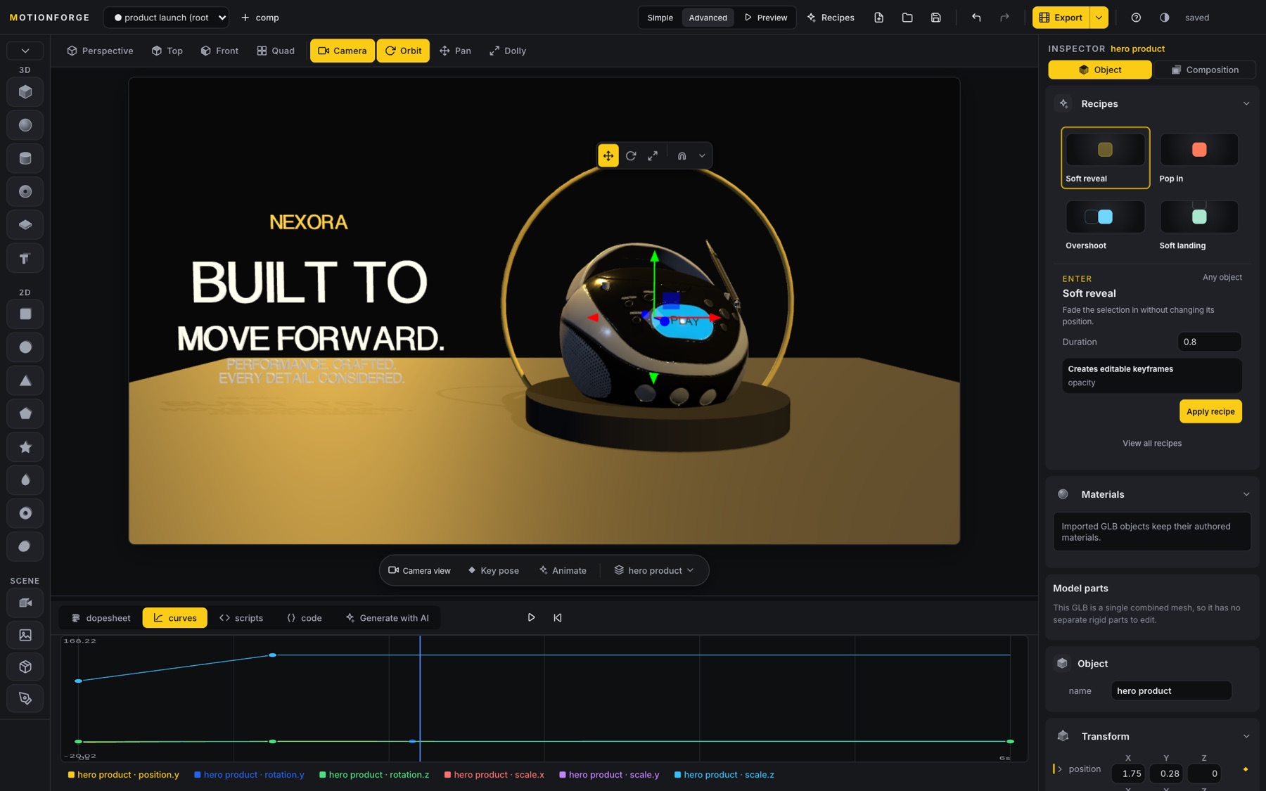The width and height of the screenshot is (1266, 791).
Task: Add a camera to the scene
Action: click(x=25, y=603)
